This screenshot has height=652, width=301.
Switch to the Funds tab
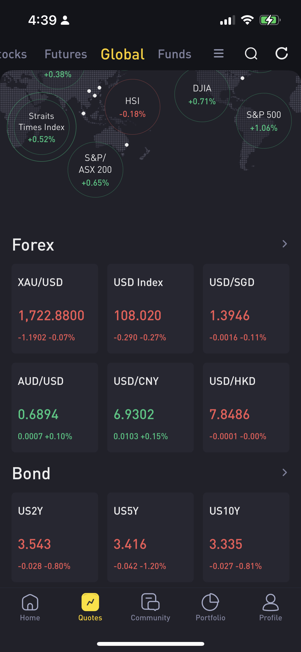click(175, 54)
